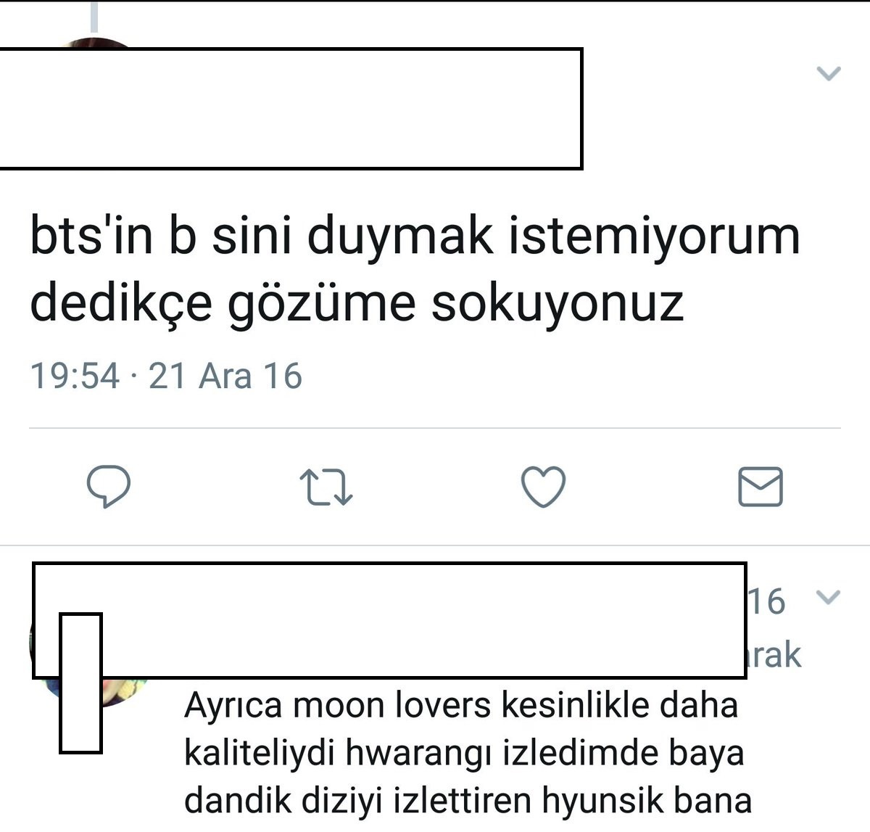Follow the thread connector line above the avatar
This screenshot has width=870, height=832.
coord(94,16)
